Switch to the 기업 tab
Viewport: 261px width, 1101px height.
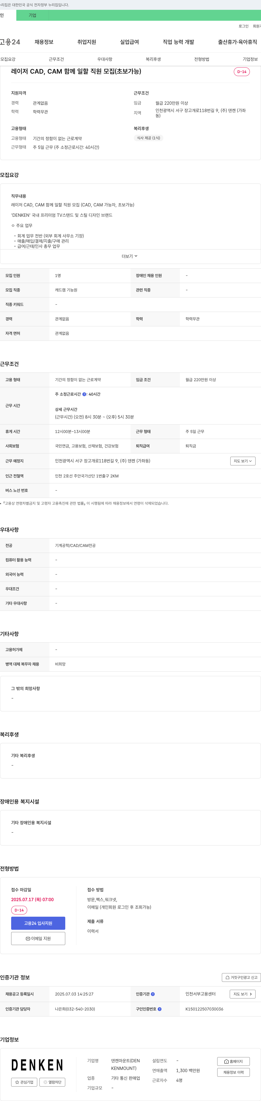pyautogui.click(x=32, y=15)
